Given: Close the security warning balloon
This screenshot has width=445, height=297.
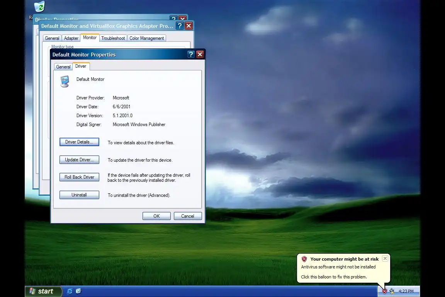Looking at the screenshot, I should 385,258.
